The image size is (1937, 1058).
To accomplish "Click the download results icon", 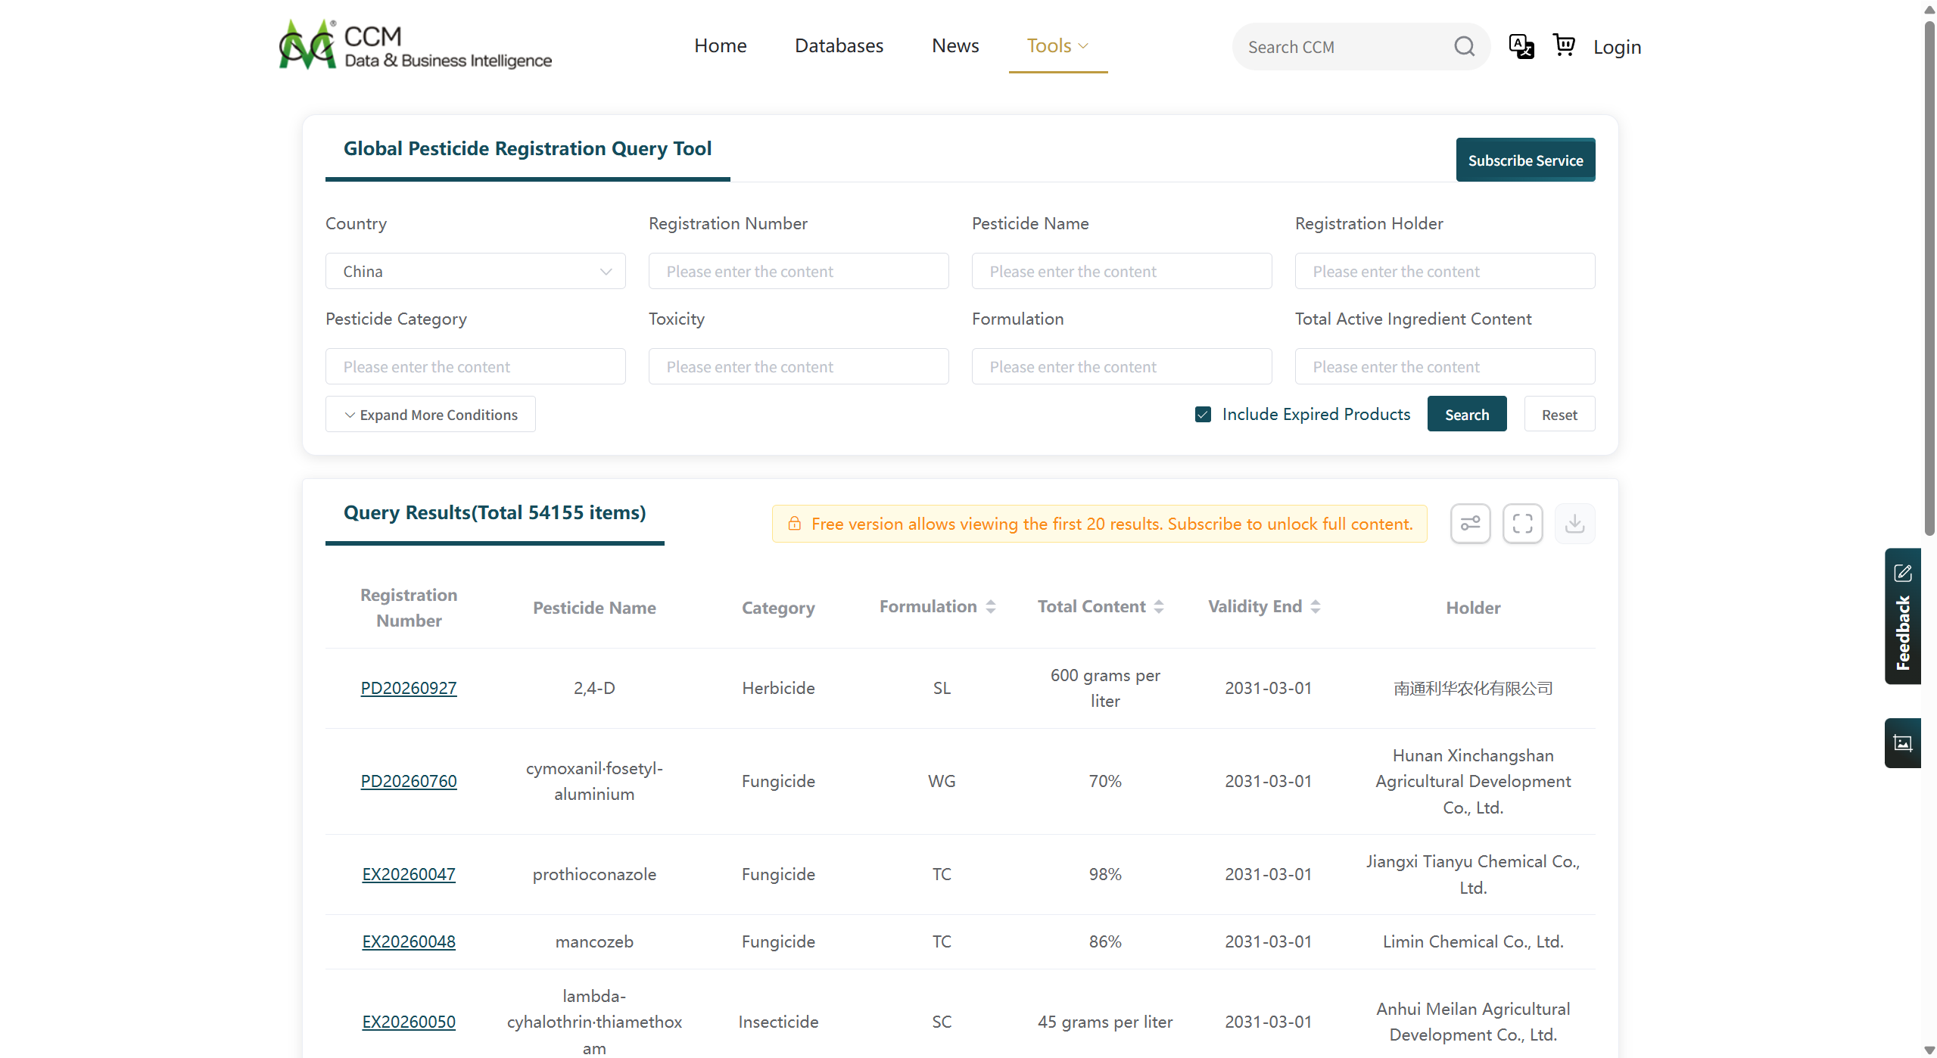I will point(1574,524).
